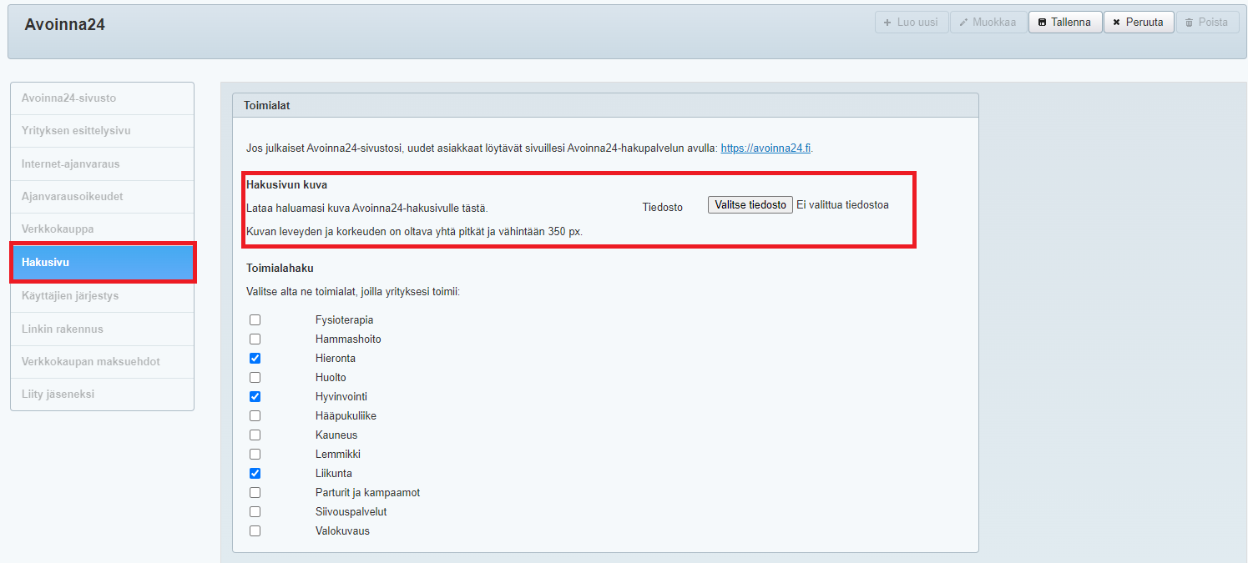Disable the Hyvinvointi checkbox
This screenshot has height=563, width=1248.
(x=255, y=397)
